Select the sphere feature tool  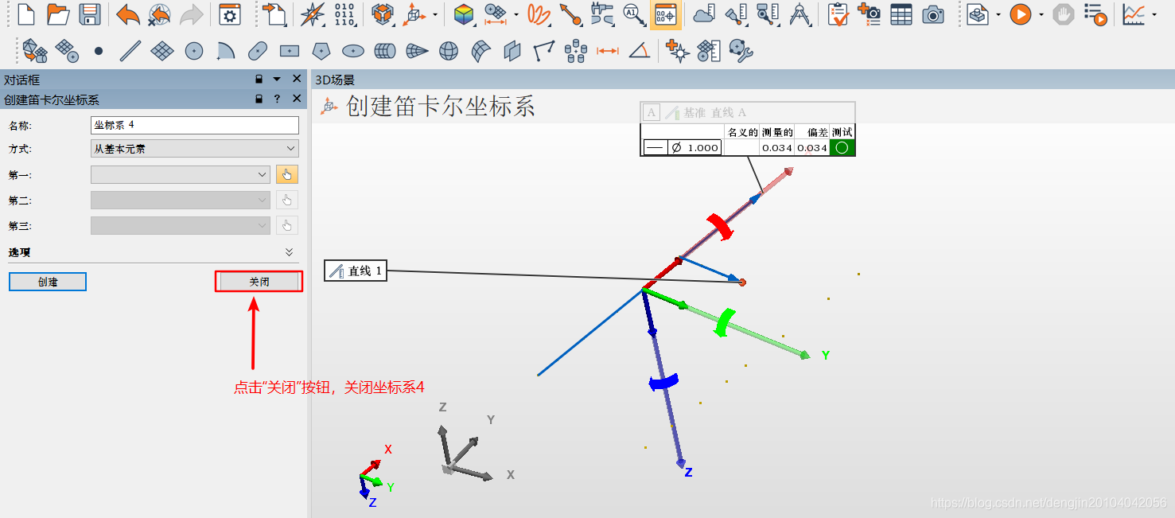pos(449,52)
